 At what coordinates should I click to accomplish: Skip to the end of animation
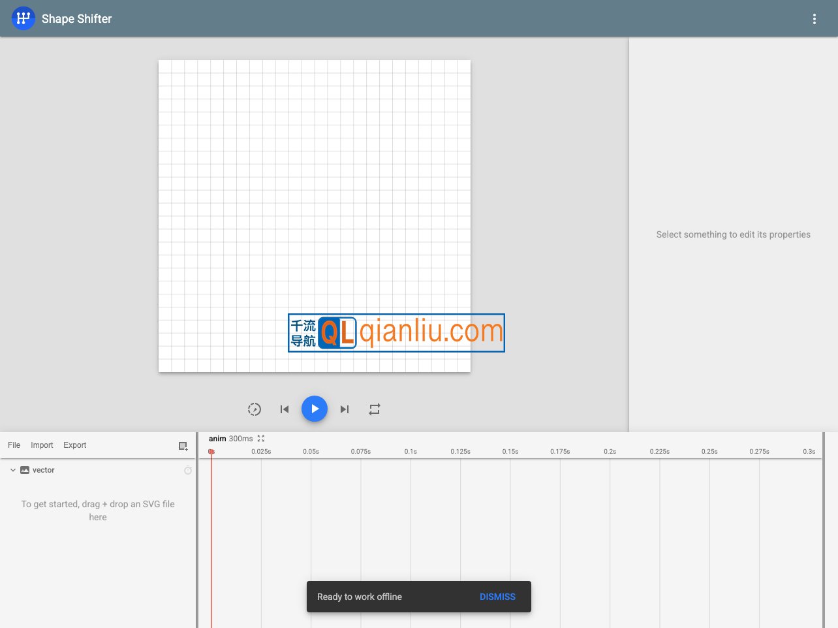tap(345, 409)
